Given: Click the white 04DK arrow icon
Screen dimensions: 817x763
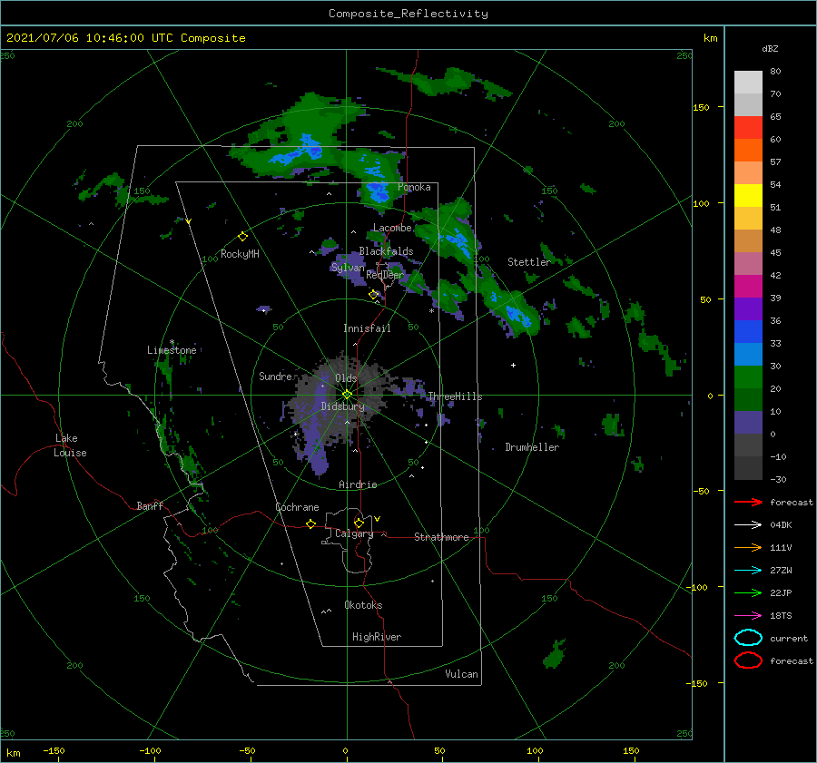Looking at the screenshot, I should 748,525.
